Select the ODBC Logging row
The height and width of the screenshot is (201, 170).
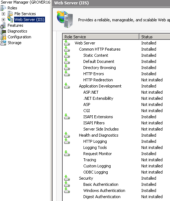116,172
